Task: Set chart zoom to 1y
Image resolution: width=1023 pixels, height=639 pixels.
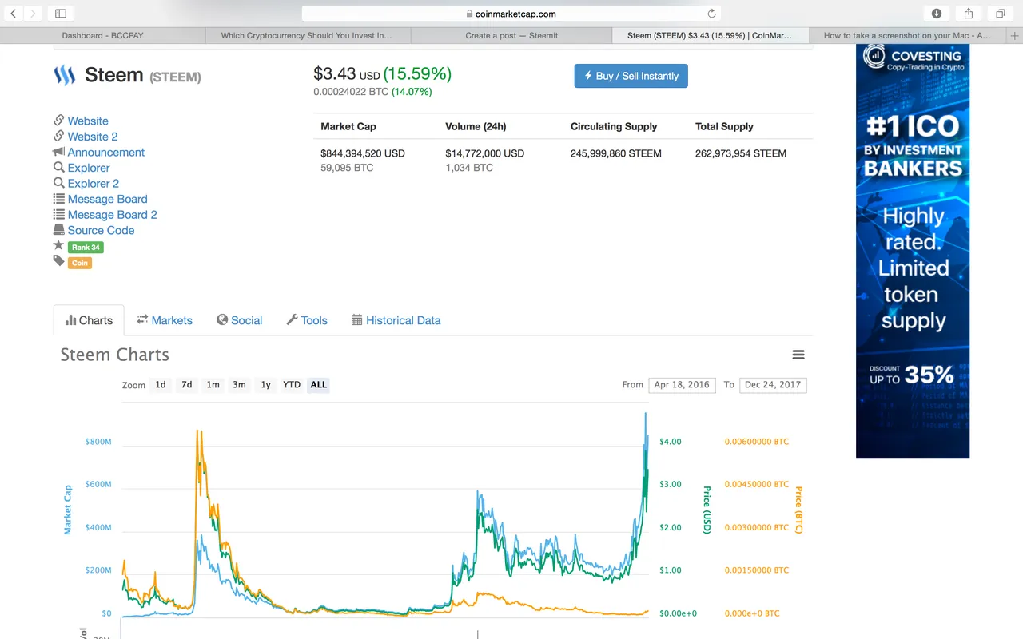Action: [x=265, y=385]
